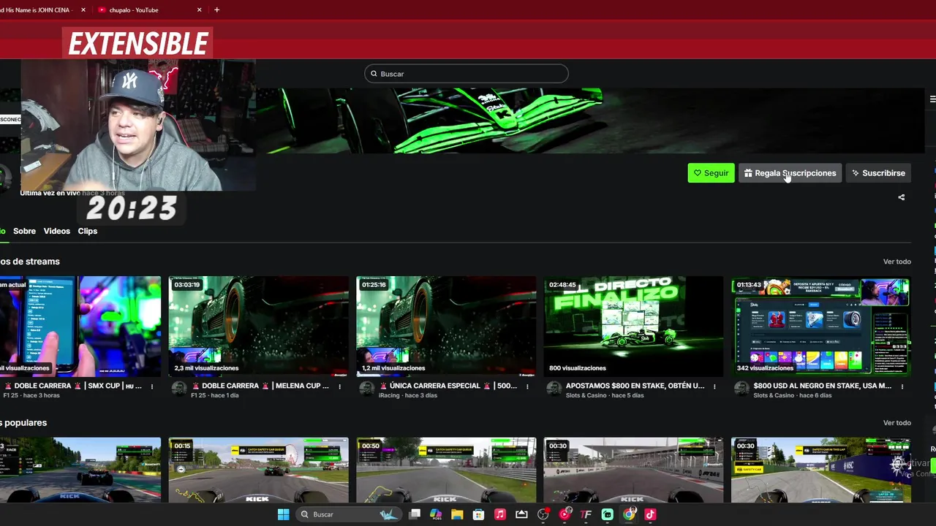
Task: Click channel avatar beside MELENA CUP video title
Action: [179, 389]
